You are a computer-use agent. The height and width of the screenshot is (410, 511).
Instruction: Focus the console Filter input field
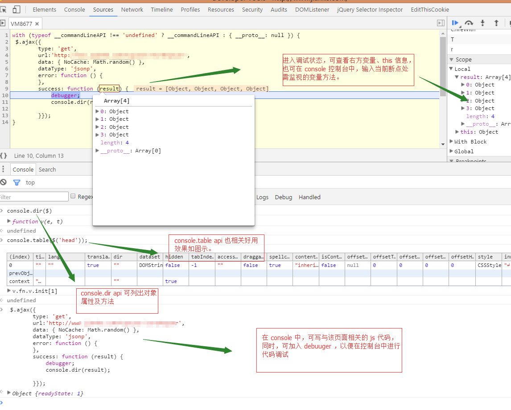pyautogui.click(x=34, y=197)
